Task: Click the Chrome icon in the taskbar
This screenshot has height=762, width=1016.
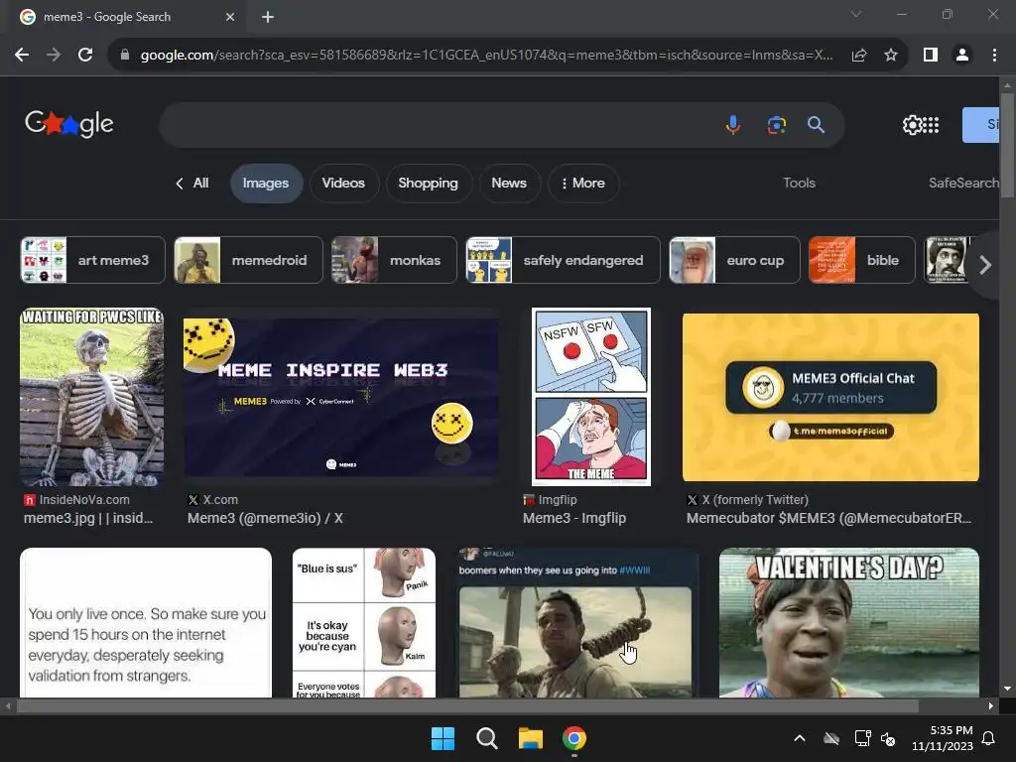Action: (x=574, y=738)
